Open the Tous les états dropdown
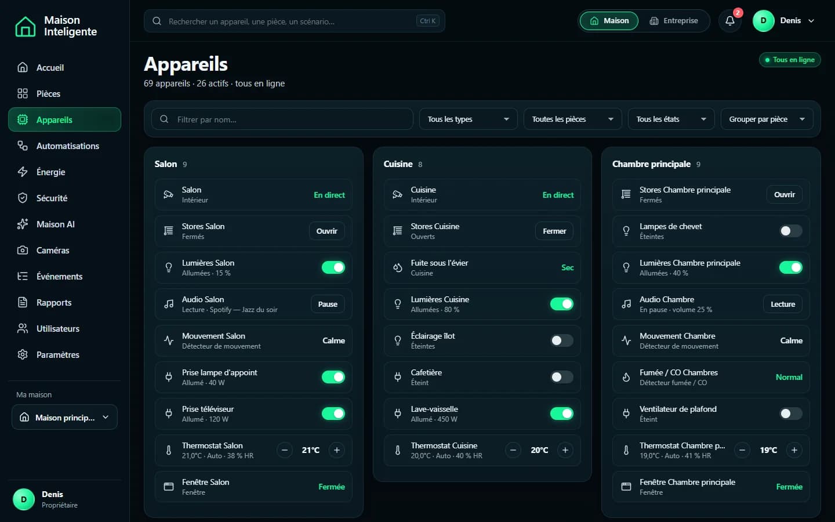Image resolution: width=835 pixels, height=522 pixels. click(x=671, y=119)
